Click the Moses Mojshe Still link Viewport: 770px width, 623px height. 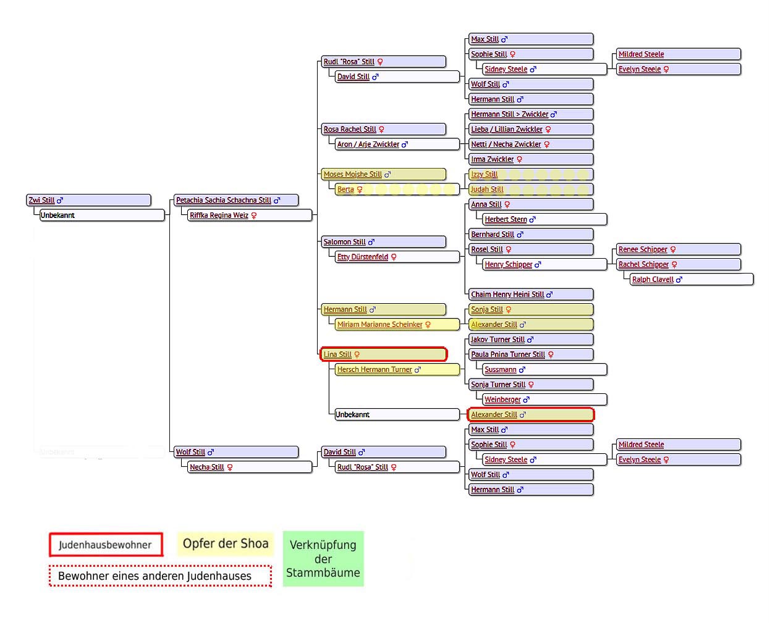pos(353,175)
